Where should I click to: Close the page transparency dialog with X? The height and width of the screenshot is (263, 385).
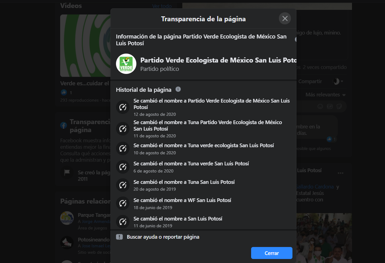(x=285, y=18)
